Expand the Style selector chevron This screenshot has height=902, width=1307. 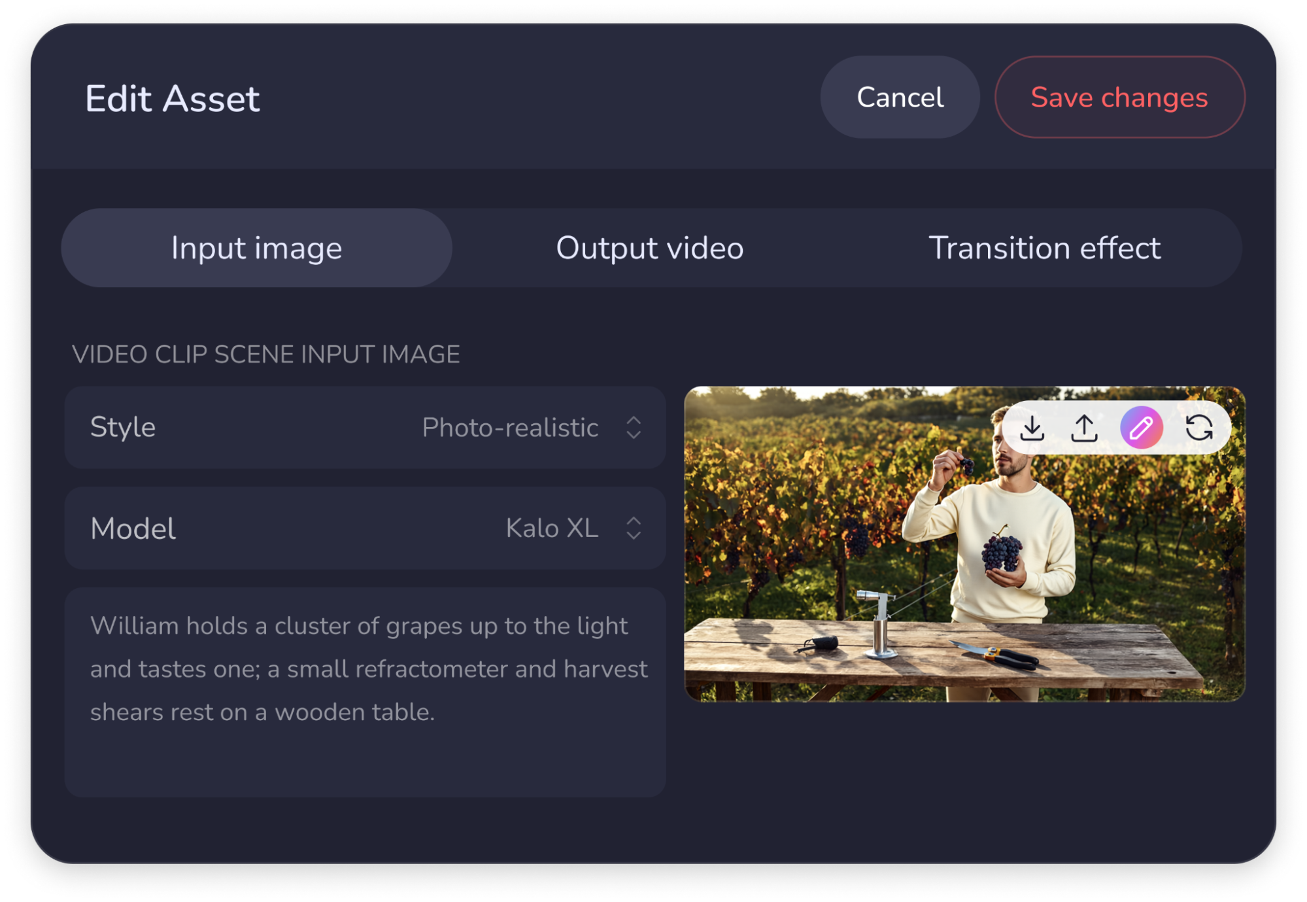635,428
